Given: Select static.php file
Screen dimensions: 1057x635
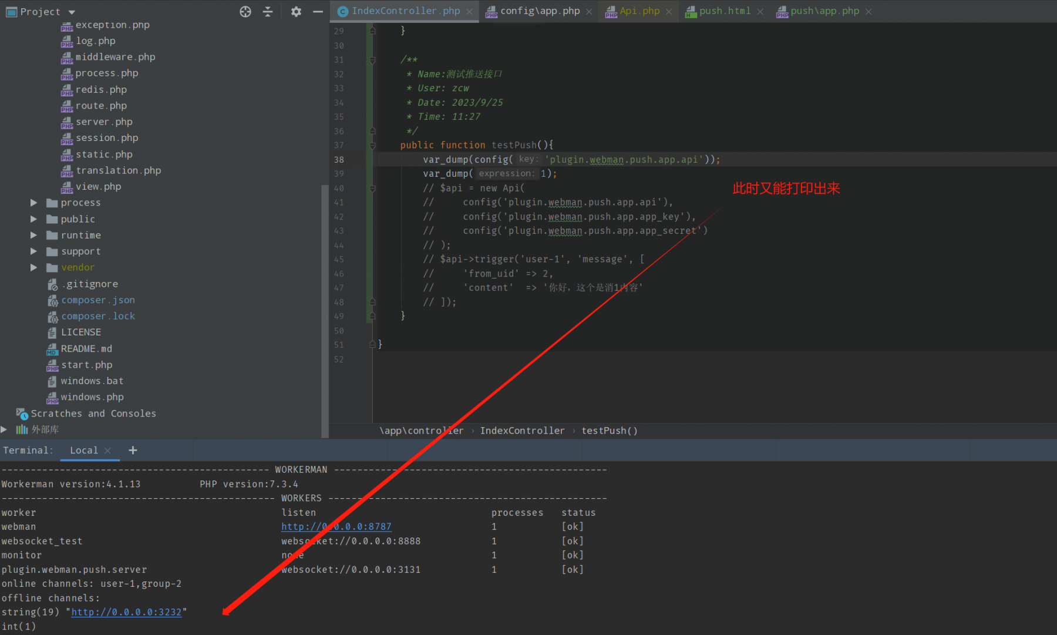Looking at the screenshot, I should pyautogui.click(x=104, y=154).
